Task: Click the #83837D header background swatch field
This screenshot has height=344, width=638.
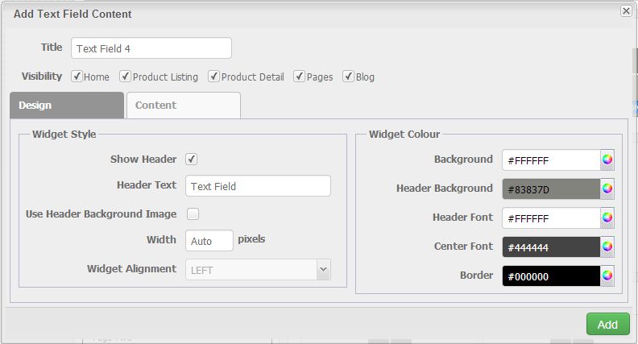Action: 551,189
